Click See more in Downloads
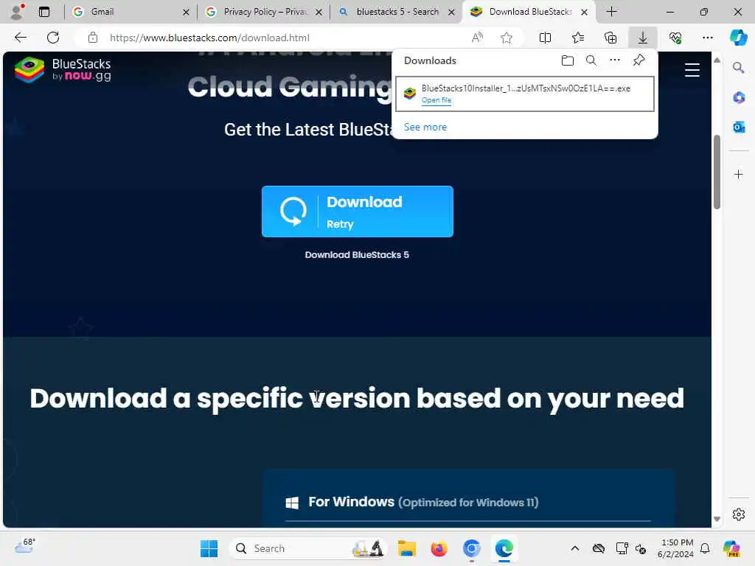This screenshot has height=566, width=755. coord(425,127)
